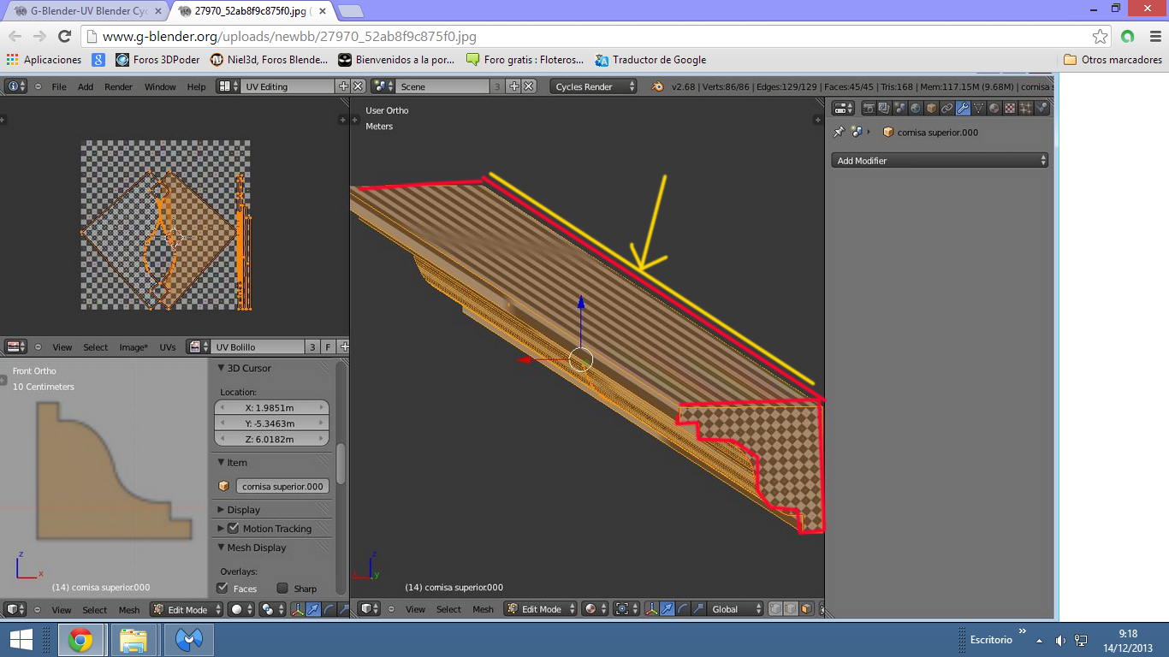Open the Add Modifier dropdown
Image resolution: width=1169 pixels, height=657 pixels.
(x=939, y=161)
